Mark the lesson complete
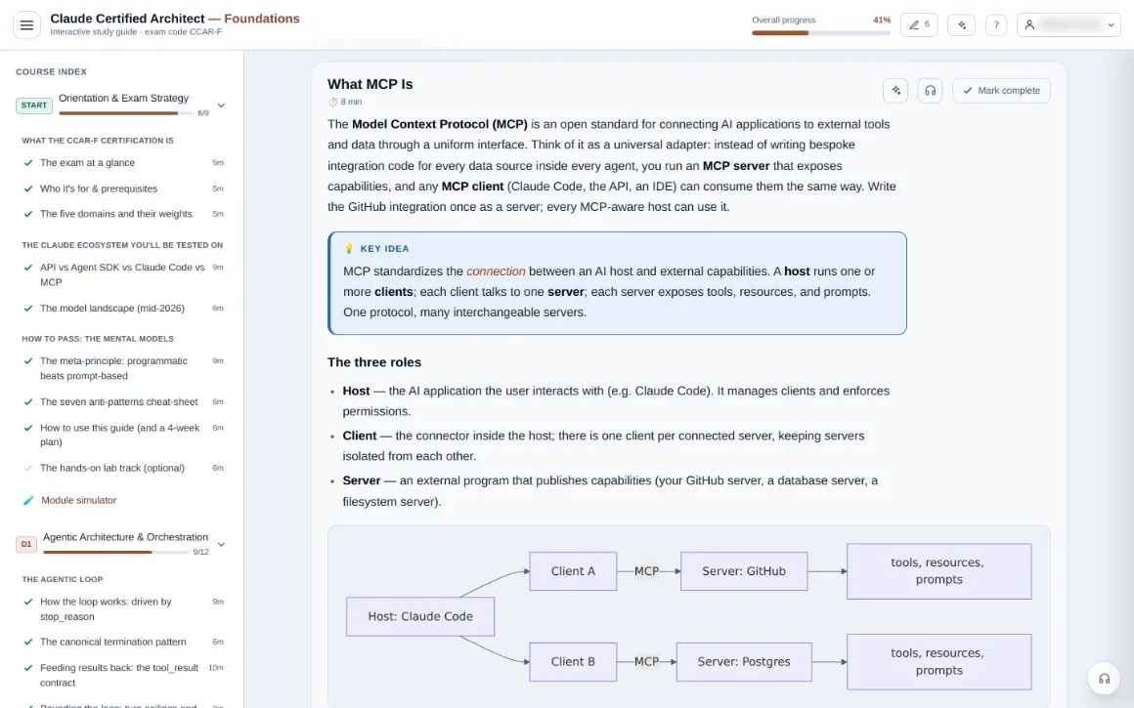Screen dimensions: 1134x708 [1001, 90]
